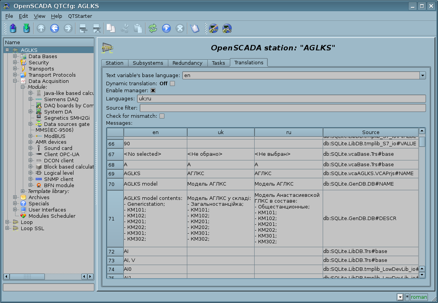Click the BFN module icon in tree
The height and width of the screenshot is (303, 438).
(x=39, y=185)
